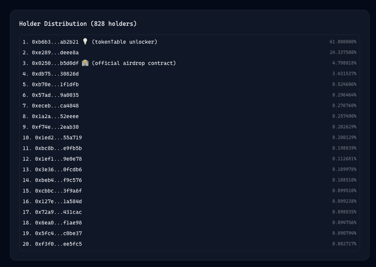376x267 pixels.
Task: Select ninth holder 0xf74e...2eab30
Action: pyautogui.click(x=55, y=127)
